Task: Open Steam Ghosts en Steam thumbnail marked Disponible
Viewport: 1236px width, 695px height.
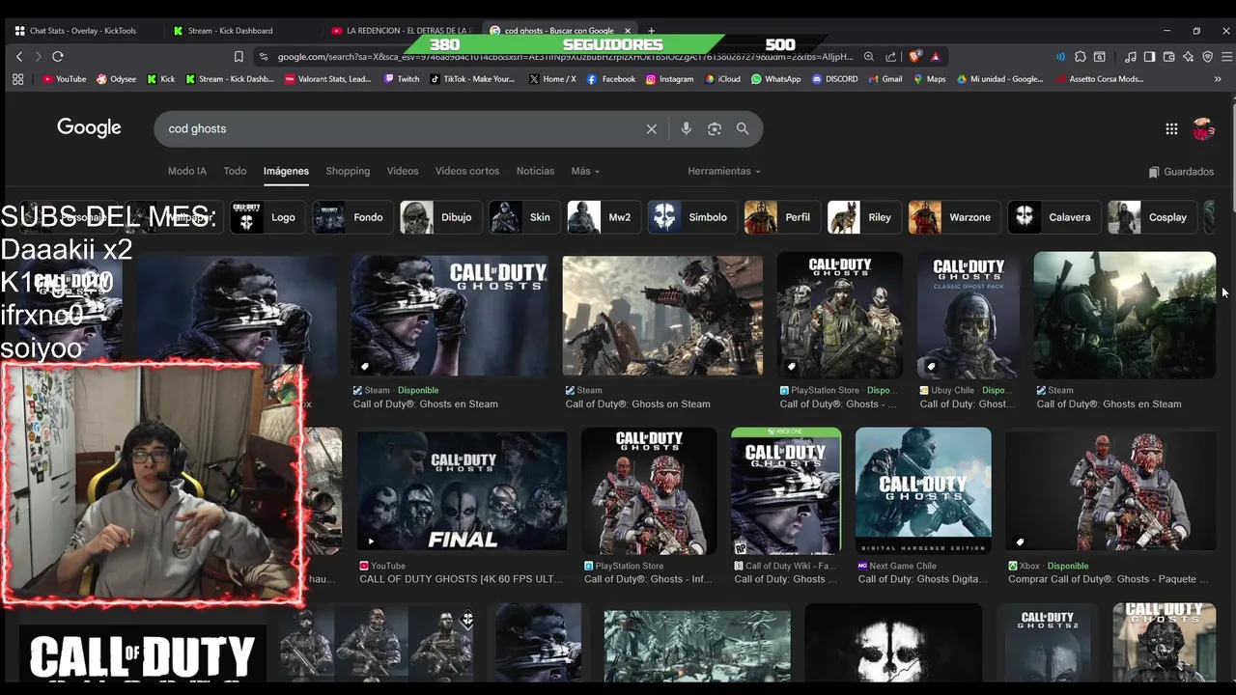Action: click(450, 315)
